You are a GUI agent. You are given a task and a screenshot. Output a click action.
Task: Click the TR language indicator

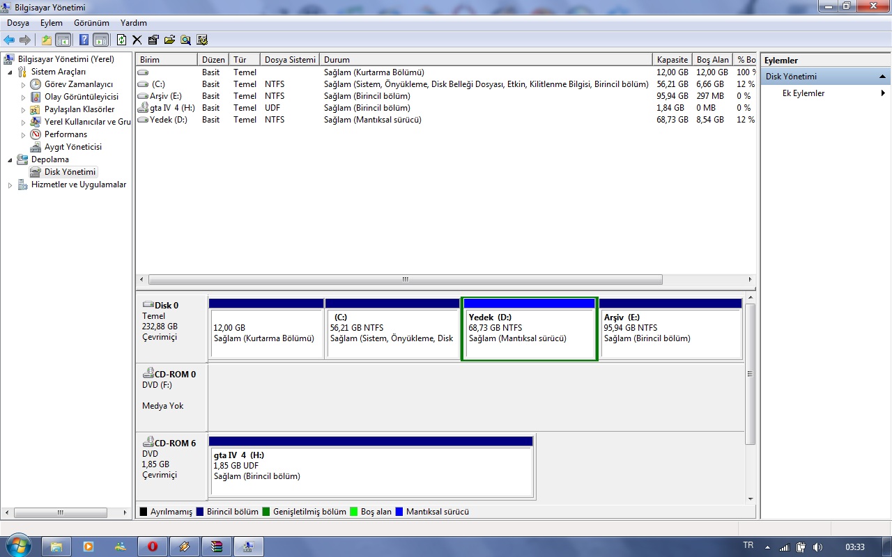pos(748,546)
